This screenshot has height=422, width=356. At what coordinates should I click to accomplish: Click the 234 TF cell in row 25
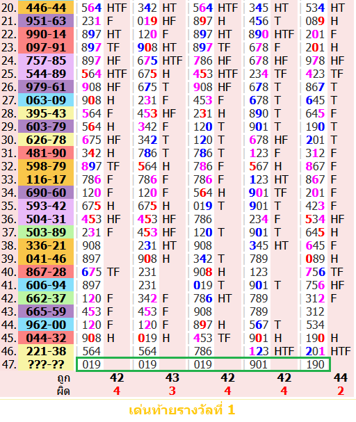click(x=268, y=74)
